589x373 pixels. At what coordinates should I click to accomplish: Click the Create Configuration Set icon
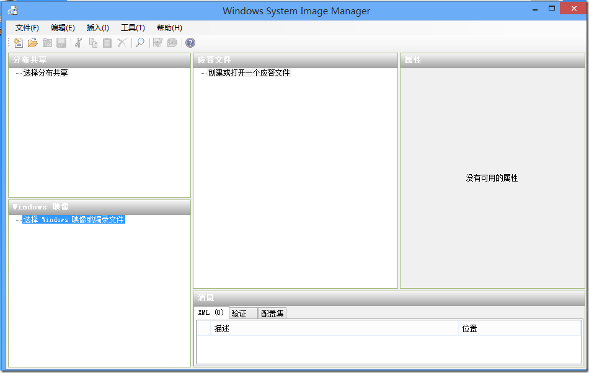(x=172, y=43)
